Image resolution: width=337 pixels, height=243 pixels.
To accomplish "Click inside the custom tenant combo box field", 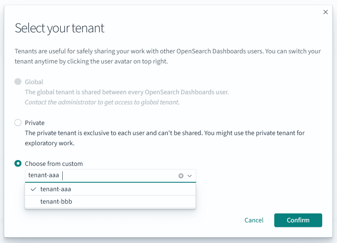I will [111, 176].
